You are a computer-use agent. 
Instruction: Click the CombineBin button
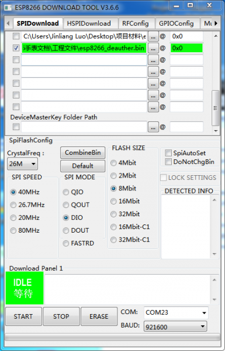[x=82, y=153]
